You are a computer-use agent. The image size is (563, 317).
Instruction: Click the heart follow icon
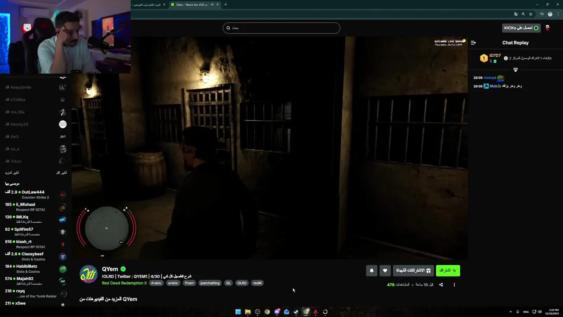385,270
